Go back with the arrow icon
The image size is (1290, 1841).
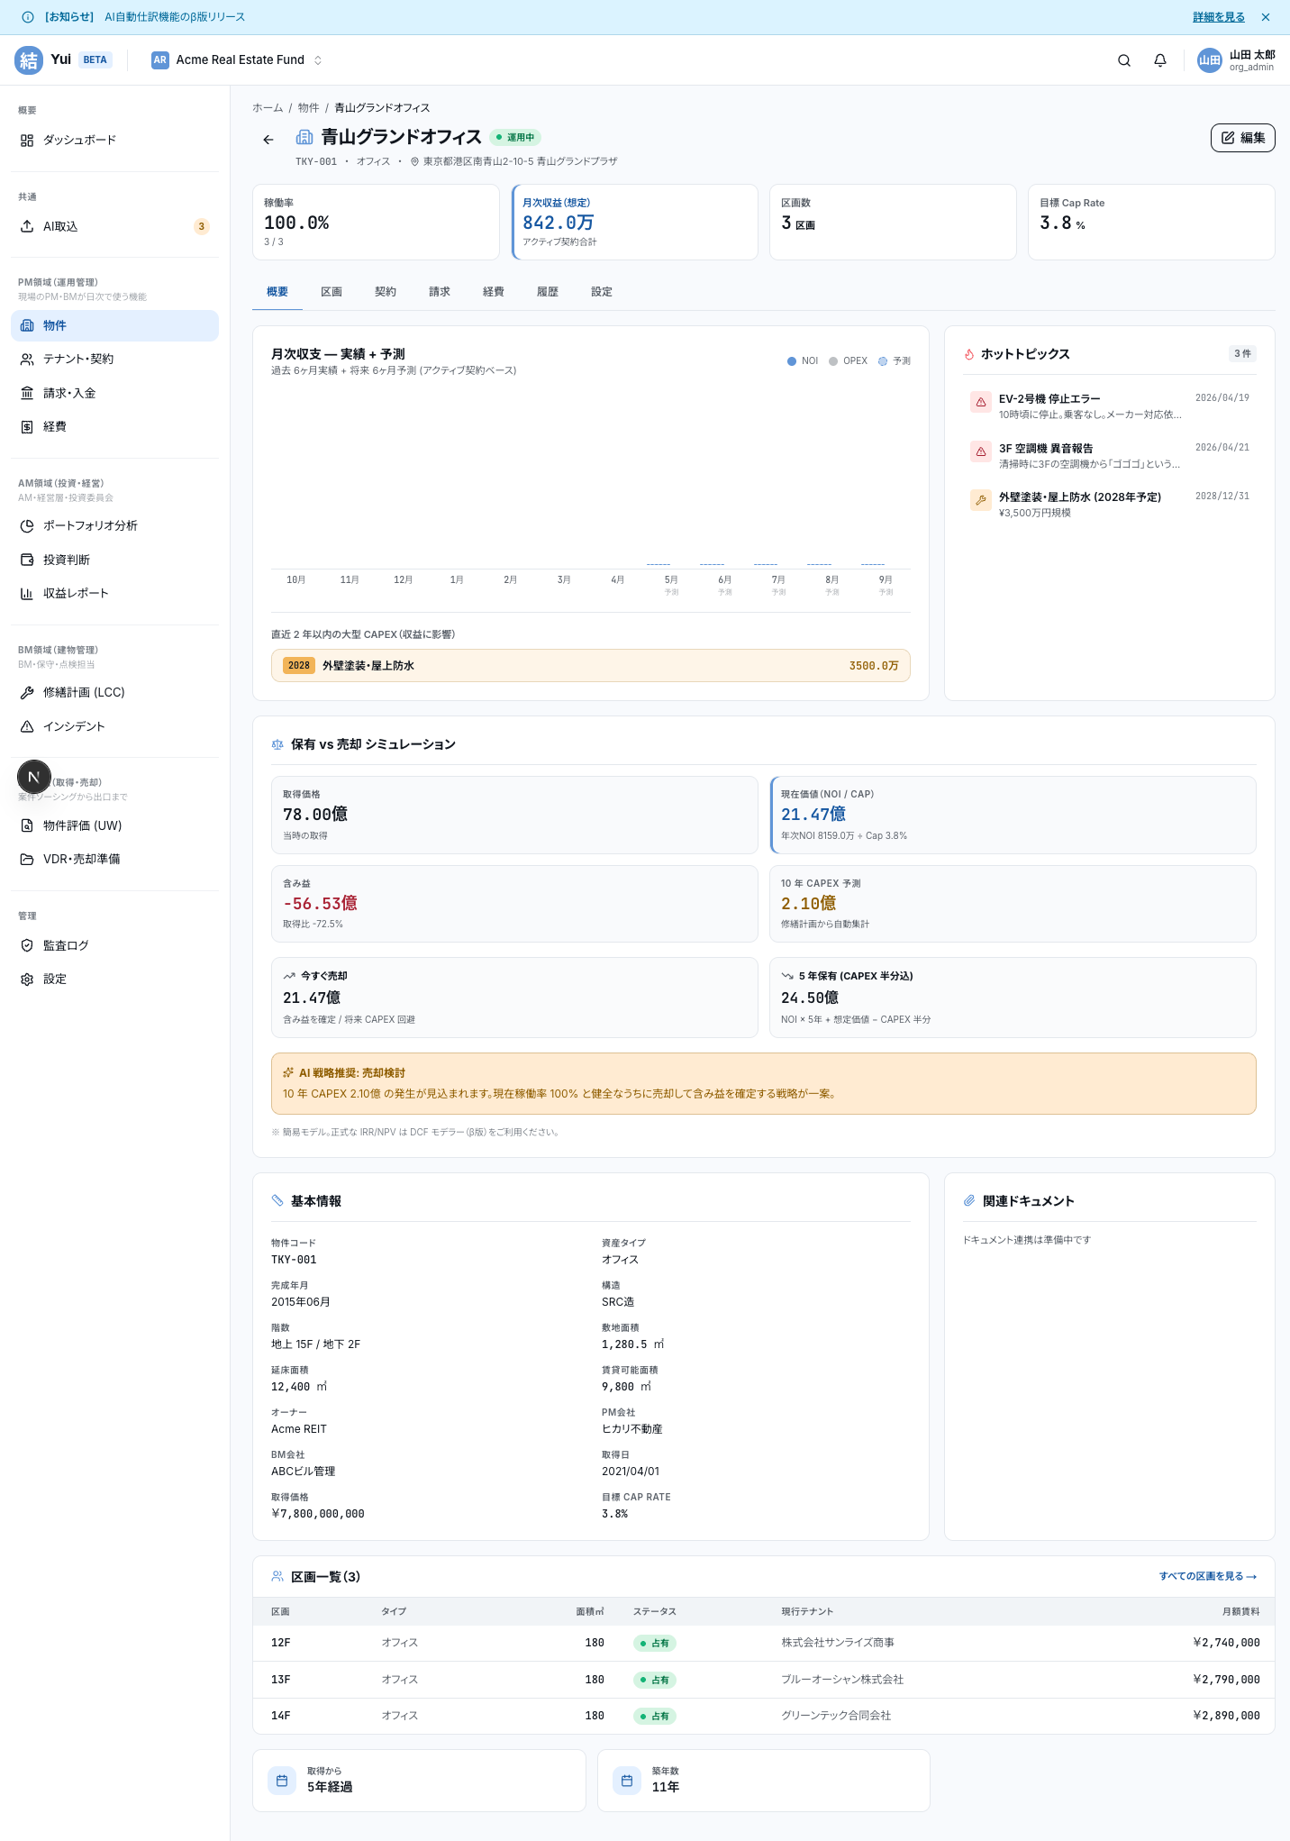coord(268,140)
